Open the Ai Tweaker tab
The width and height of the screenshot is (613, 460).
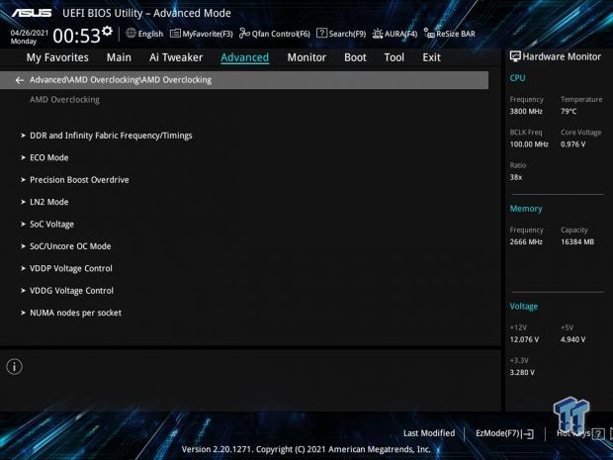click(176, 57)
